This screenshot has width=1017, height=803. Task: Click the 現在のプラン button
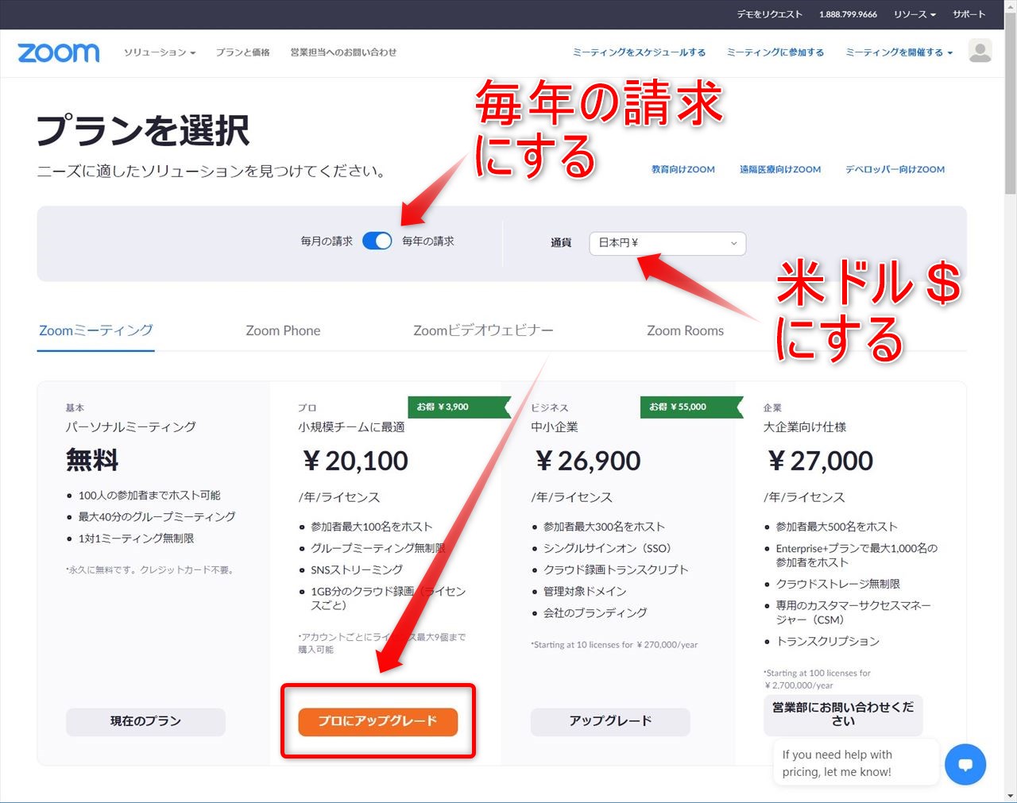coord(145,721)
